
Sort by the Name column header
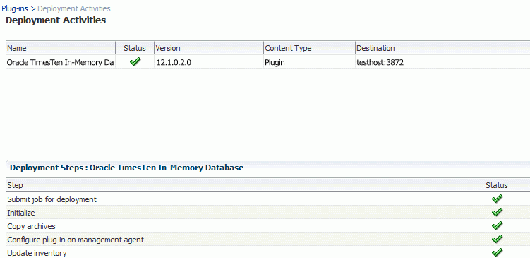61,48
